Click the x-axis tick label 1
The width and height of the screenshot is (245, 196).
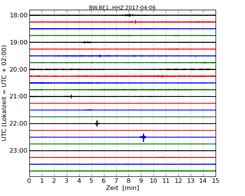tap(42, 181)
